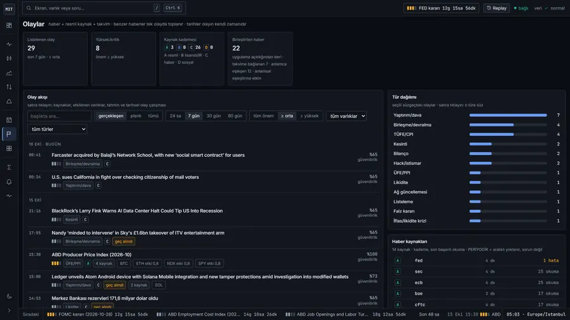The width and height of the screenshot is (570, 320).
Task: Switch time range to 90 gün
Action: click(235, 116)
